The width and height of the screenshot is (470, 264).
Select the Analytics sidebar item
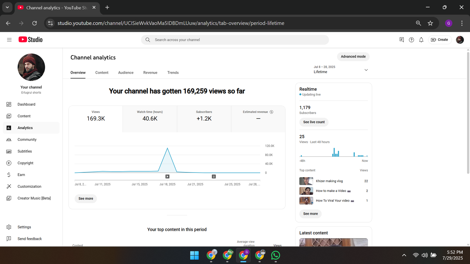[31, 128]
